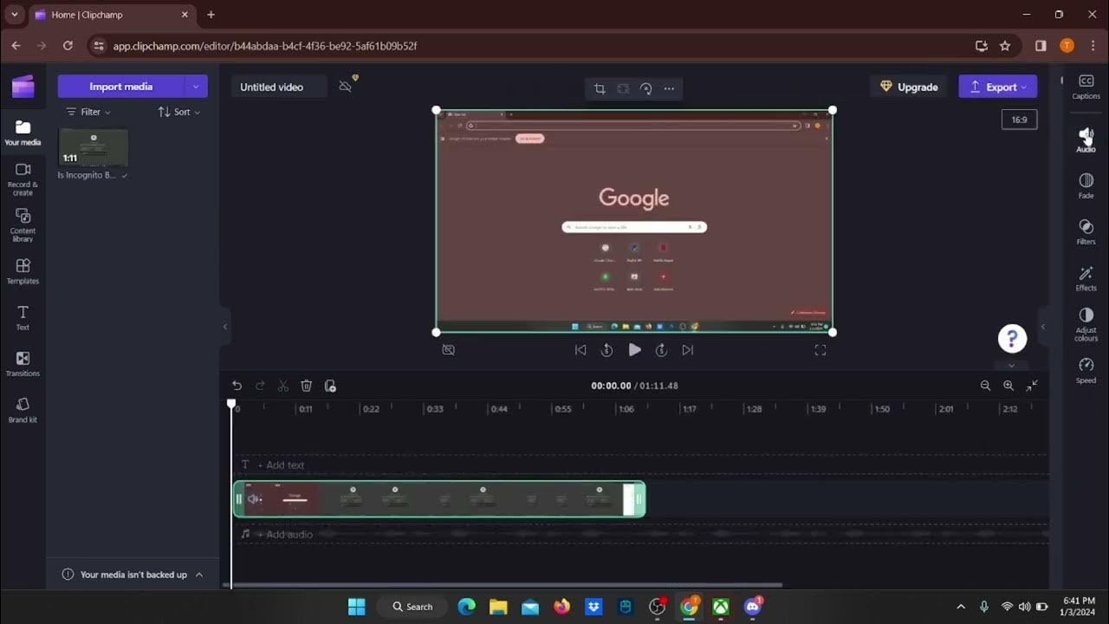Forward 5 seconds
This screenshot has width=1109, height=624.
pyautogui.click(x=661, y=350)
